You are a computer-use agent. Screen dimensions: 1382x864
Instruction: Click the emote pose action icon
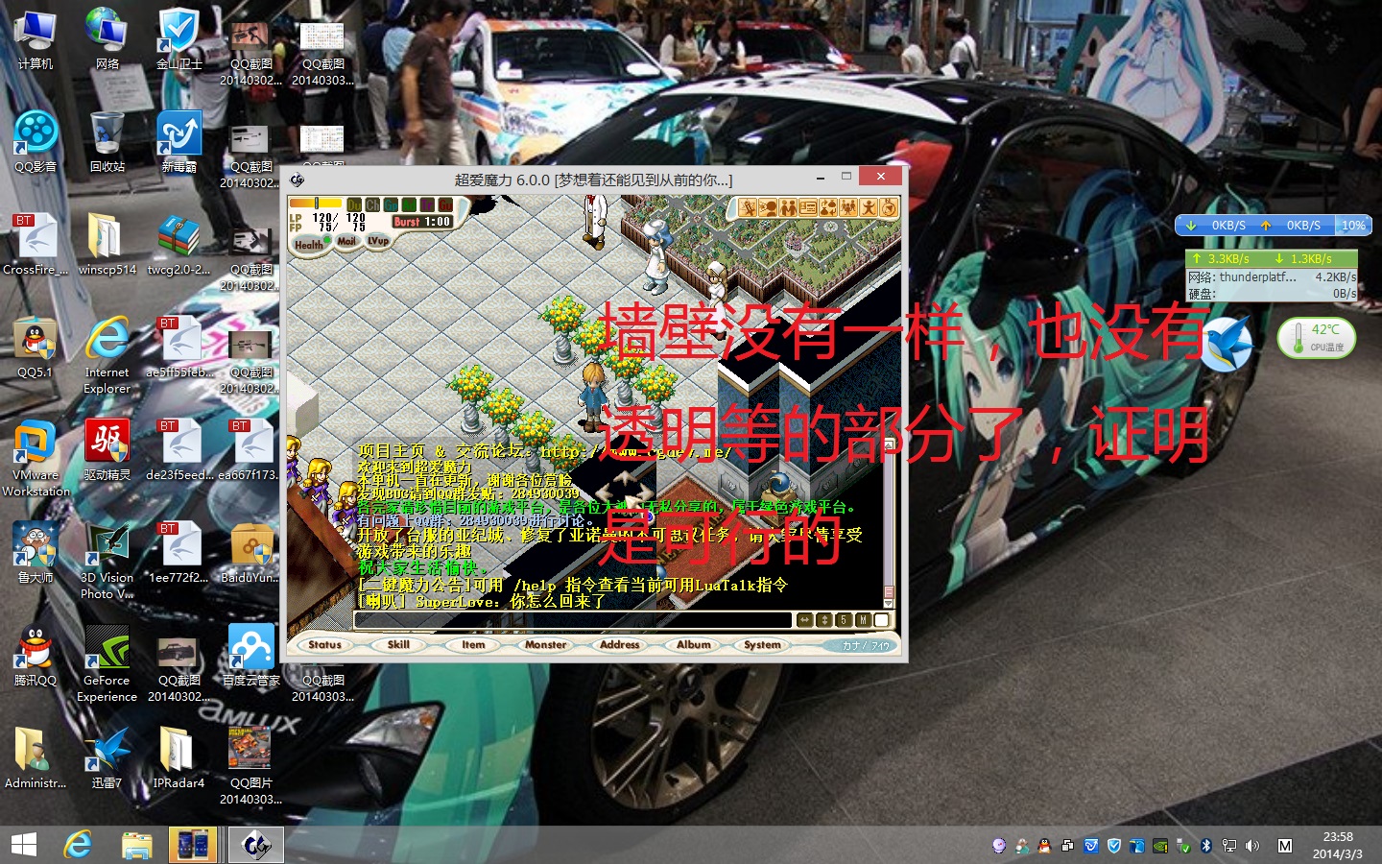869,207
